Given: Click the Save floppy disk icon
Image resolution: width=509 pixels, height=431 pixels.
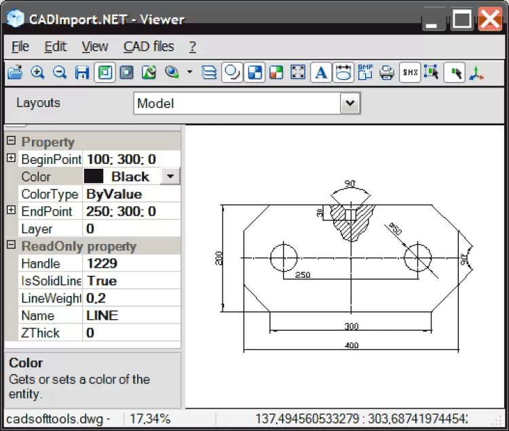Looking at the screenshot, I should 82,73.
